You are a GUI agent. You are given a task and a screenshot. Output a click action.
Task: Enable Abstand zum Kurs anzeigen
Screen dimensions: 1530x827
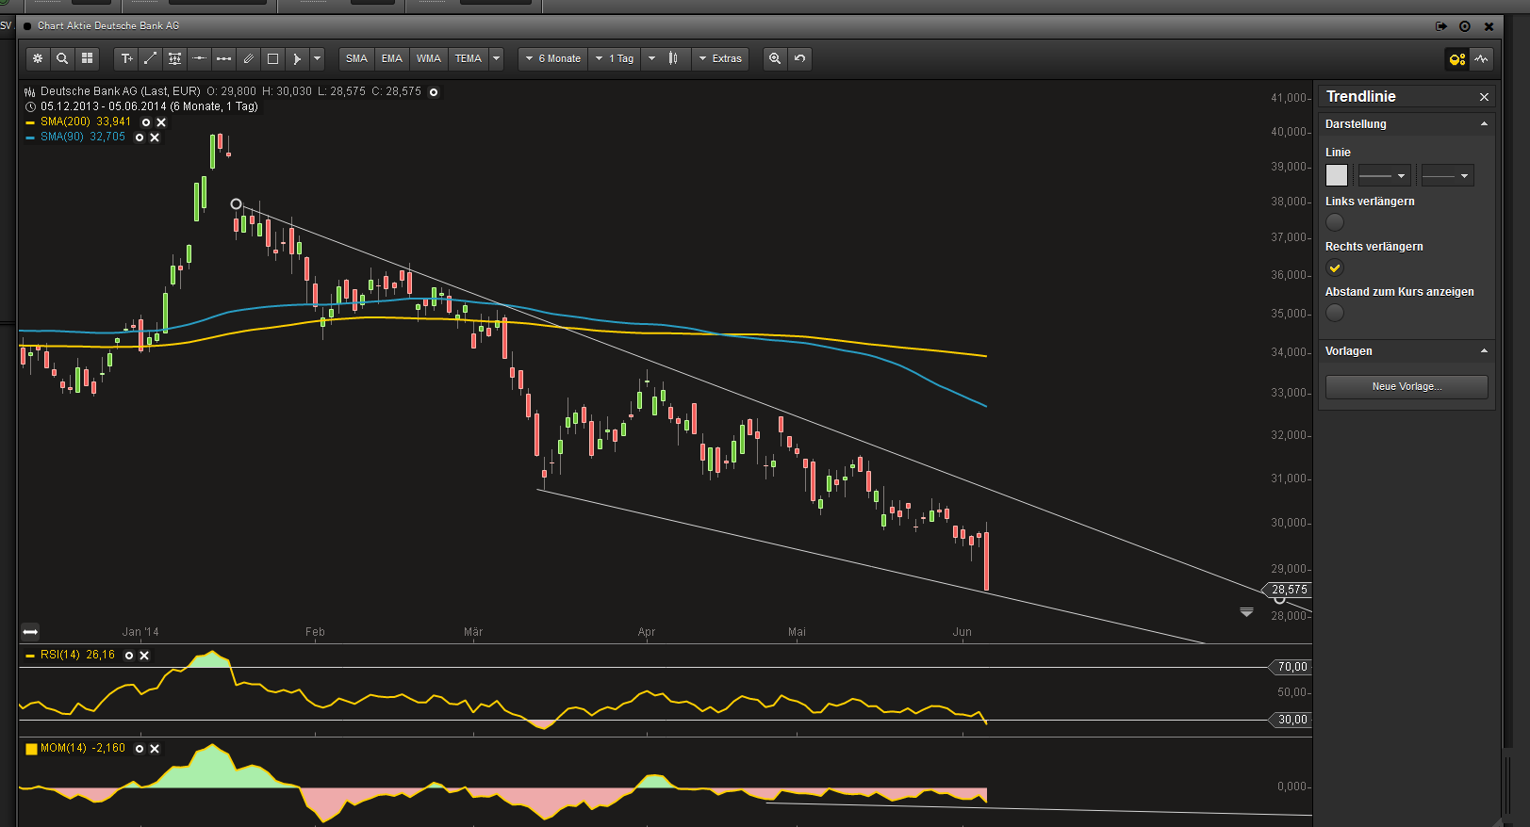coord(1335,313)
